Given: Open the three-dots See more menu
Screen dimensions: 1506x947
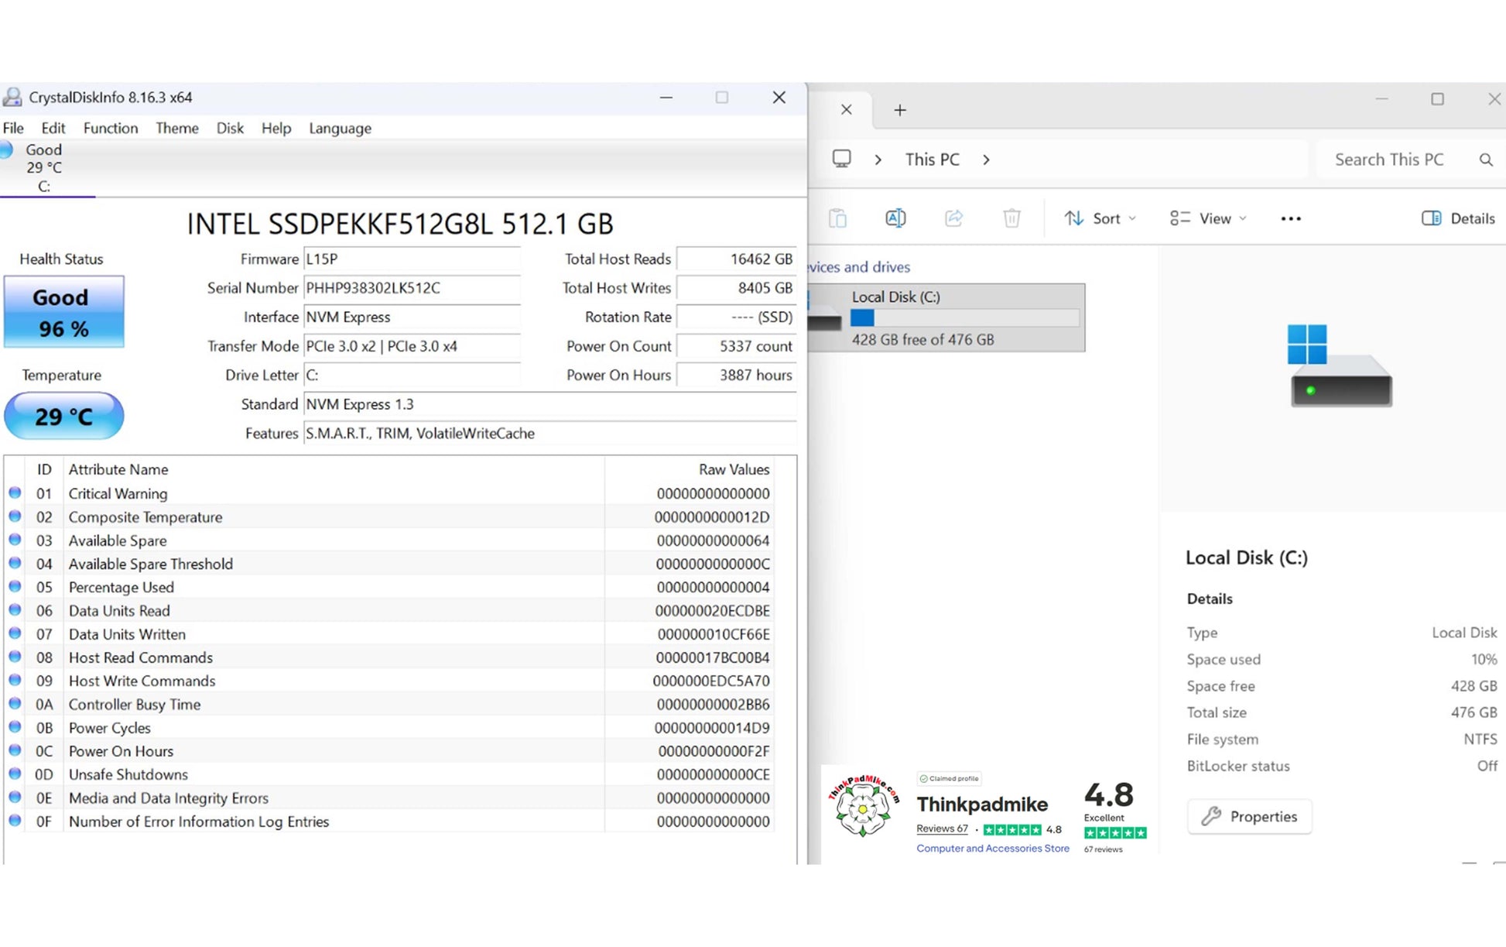Looking at the screenshot, I should pos(1290,218).
